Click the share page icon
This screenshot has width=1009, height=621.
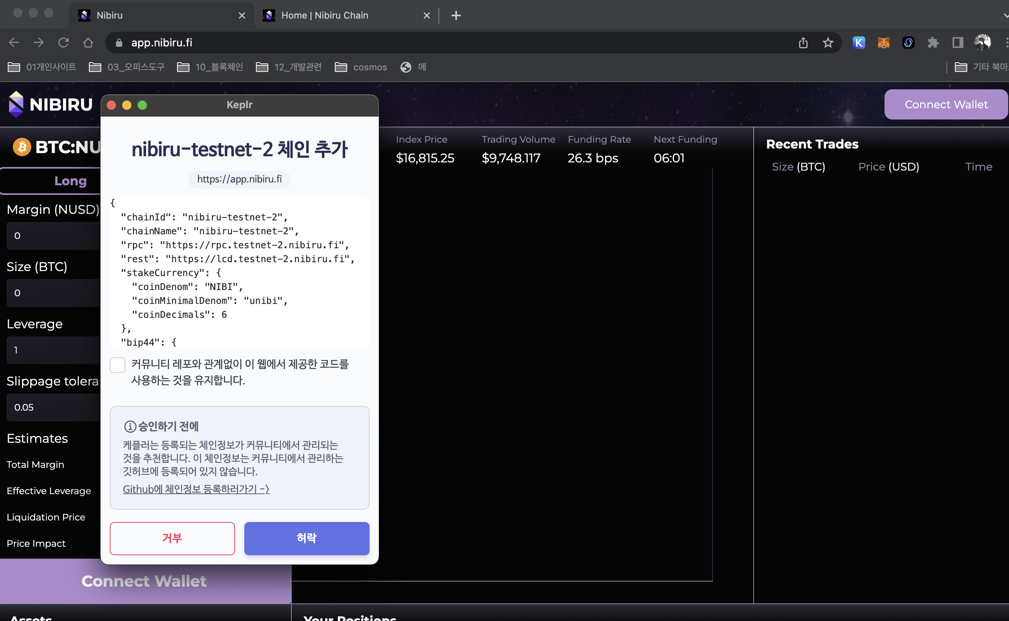pos(803,43)
